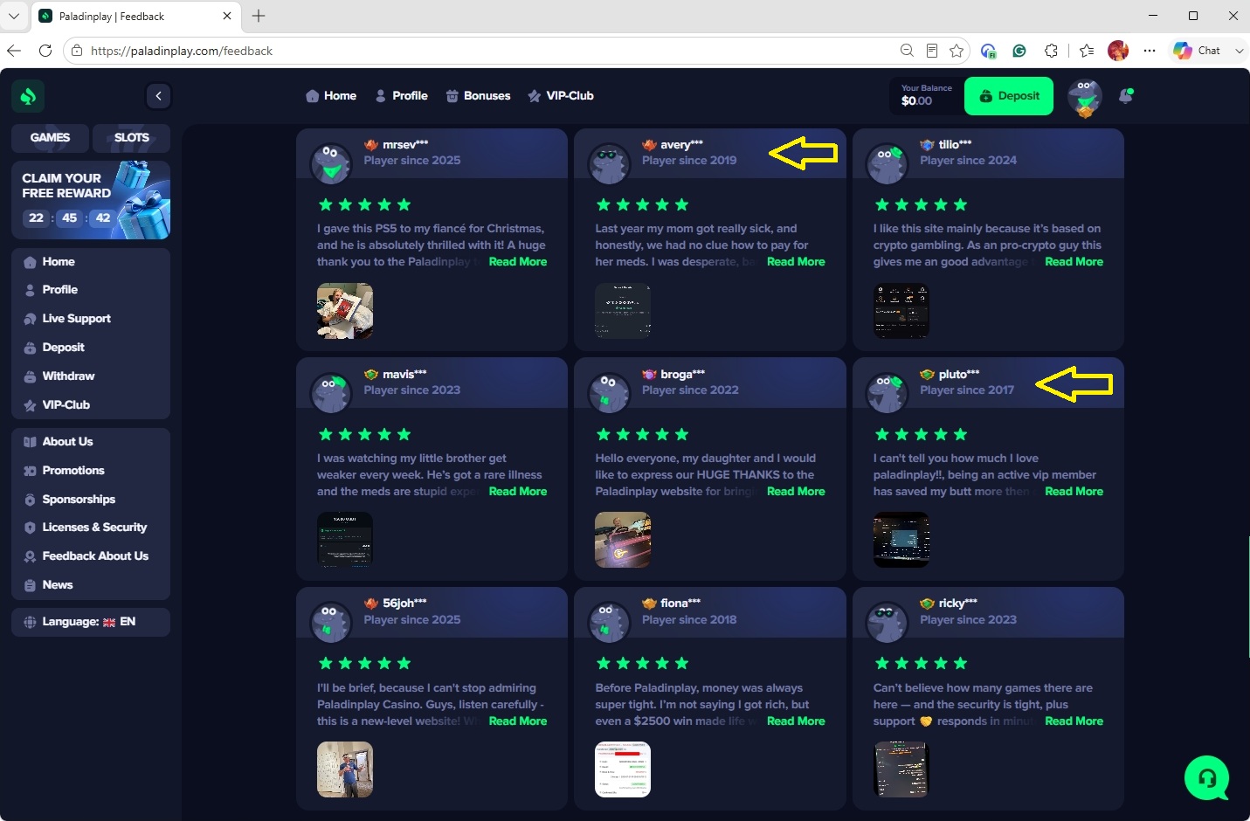Screen dimensions: 1250x821
Task: Click the Paladinplay logo icon
Action: click(28, 96)
